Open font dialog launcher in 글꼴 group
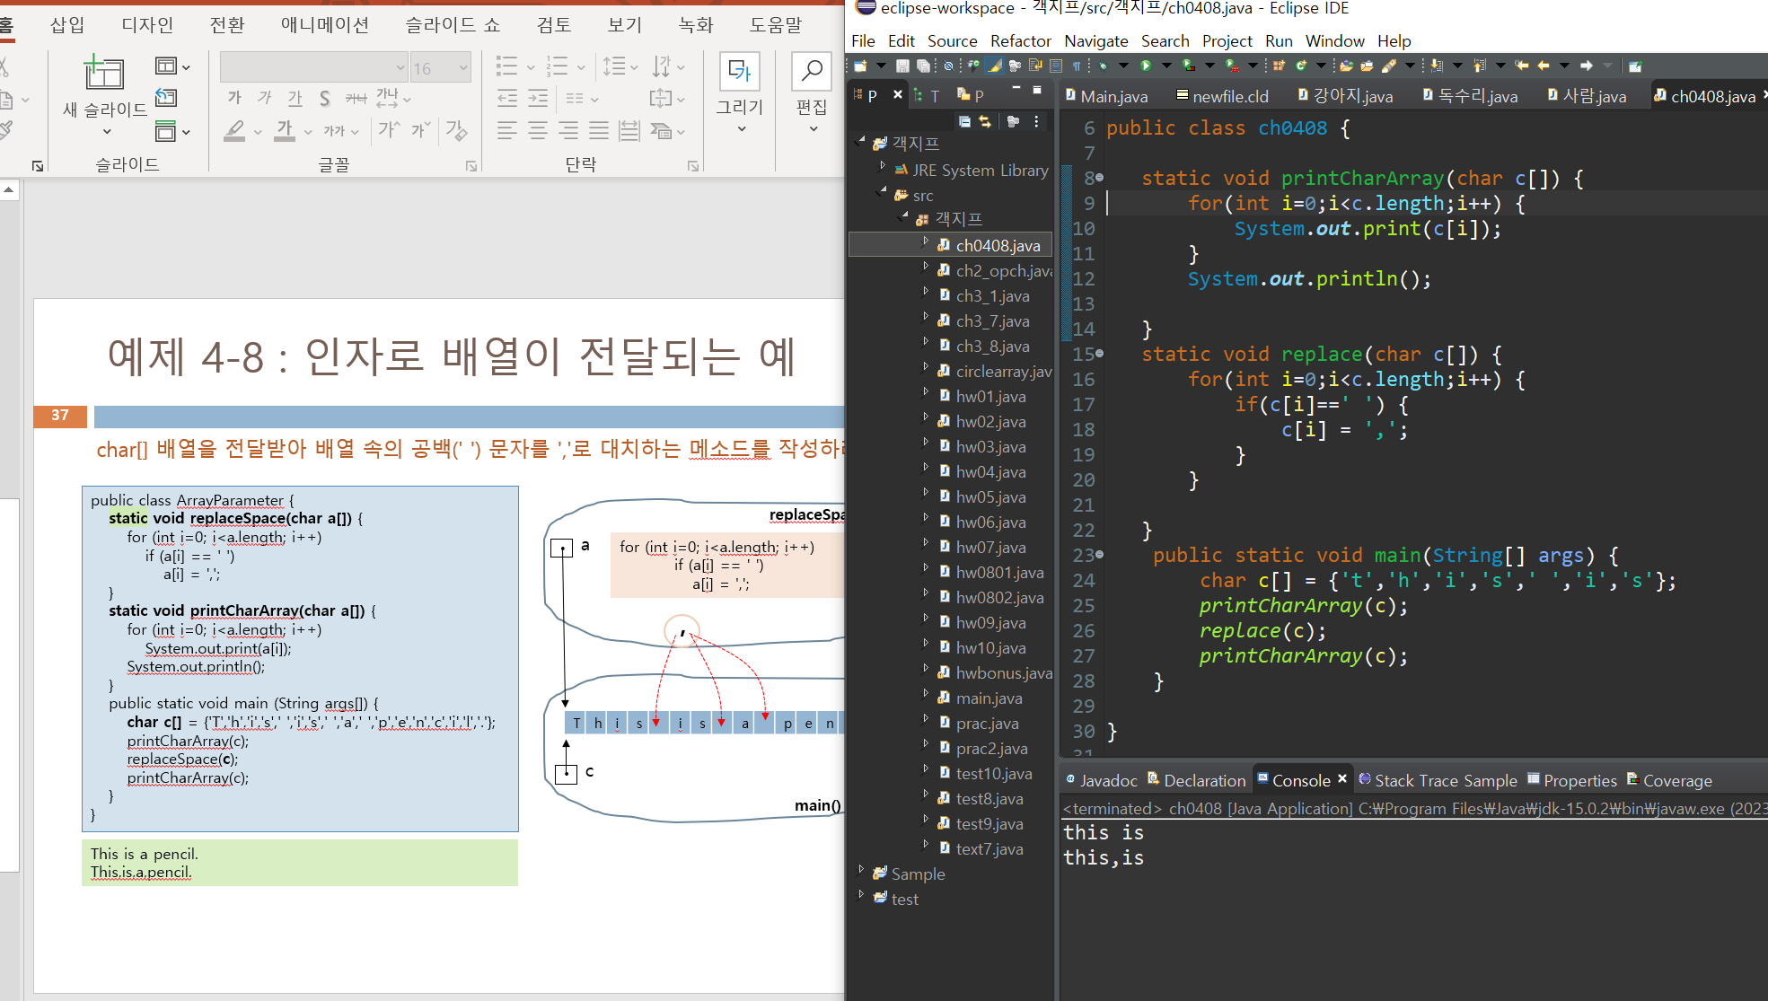 pos(471,166)
